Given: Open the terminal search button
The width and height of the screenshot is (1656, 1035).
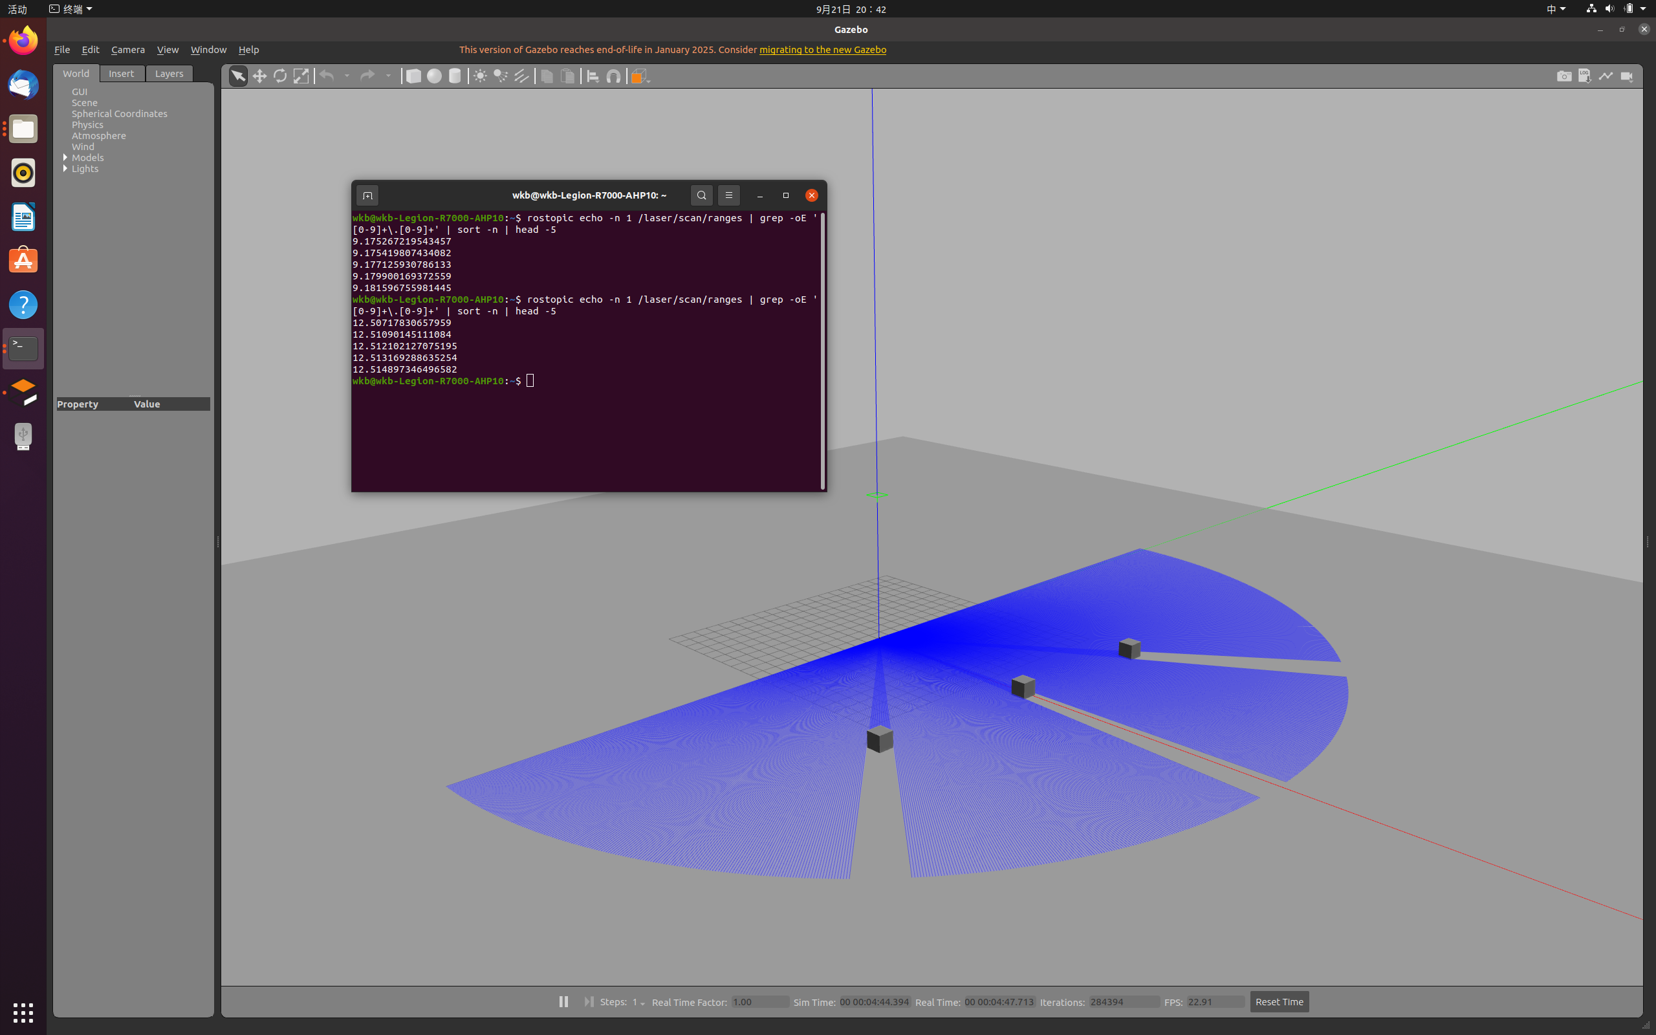Looking at the screenshot, I should pos(701,195).
